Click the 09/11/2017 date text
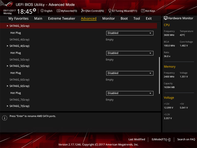This screenshot has height=148, width=197. point(10,10)
